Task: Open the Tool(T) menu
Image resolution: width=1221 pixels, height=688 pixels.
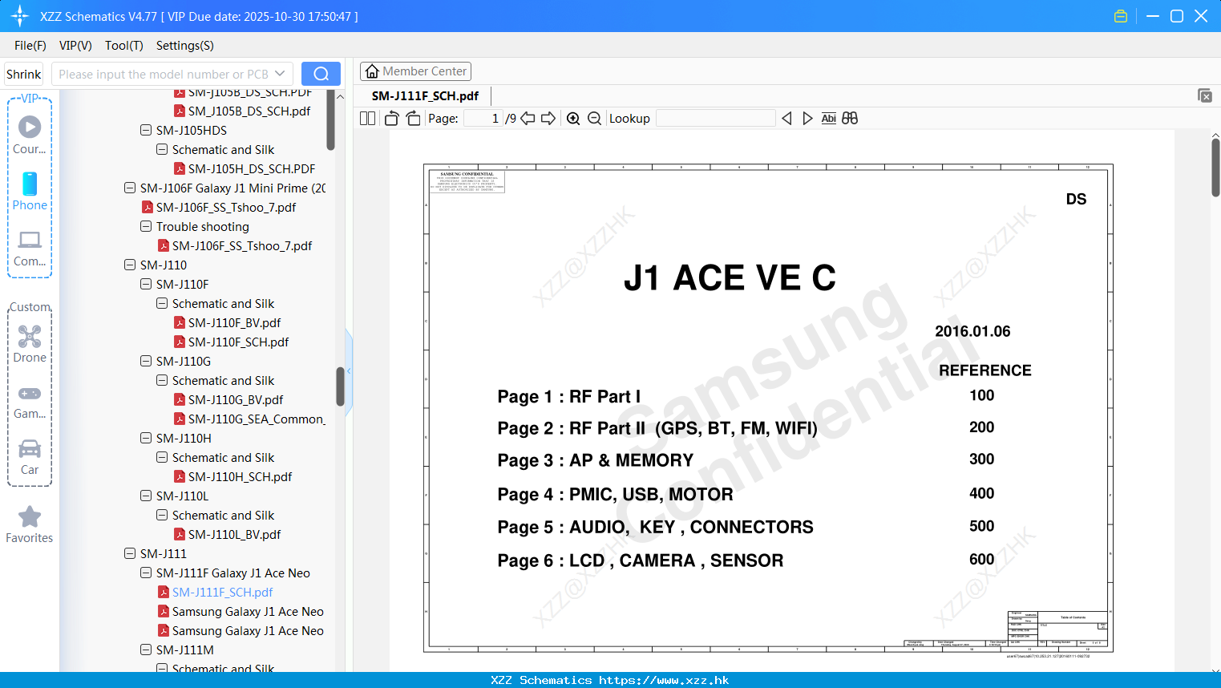Action: 124,46
